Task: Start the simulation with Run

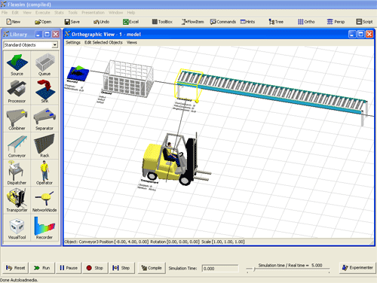Action: click(42, 268)
